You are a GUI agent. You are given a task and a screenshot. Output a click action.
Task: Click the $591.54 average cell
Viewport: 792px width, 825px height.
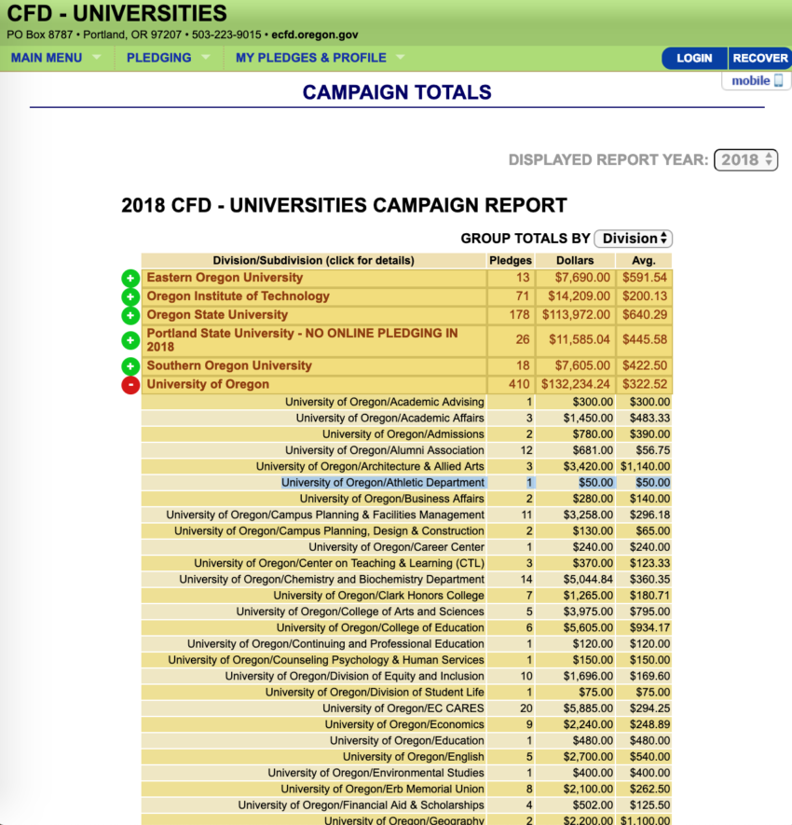click(644, 277)
